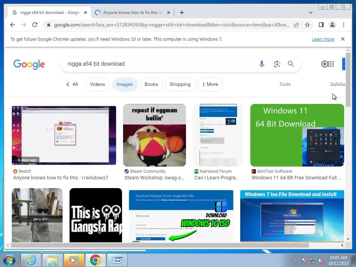
Task: Open the Action Center flag in tray
Action: 304,260
